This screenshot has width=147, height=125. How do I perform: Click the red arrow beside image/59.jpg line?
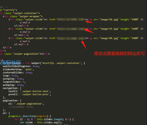tap(89, 31)
